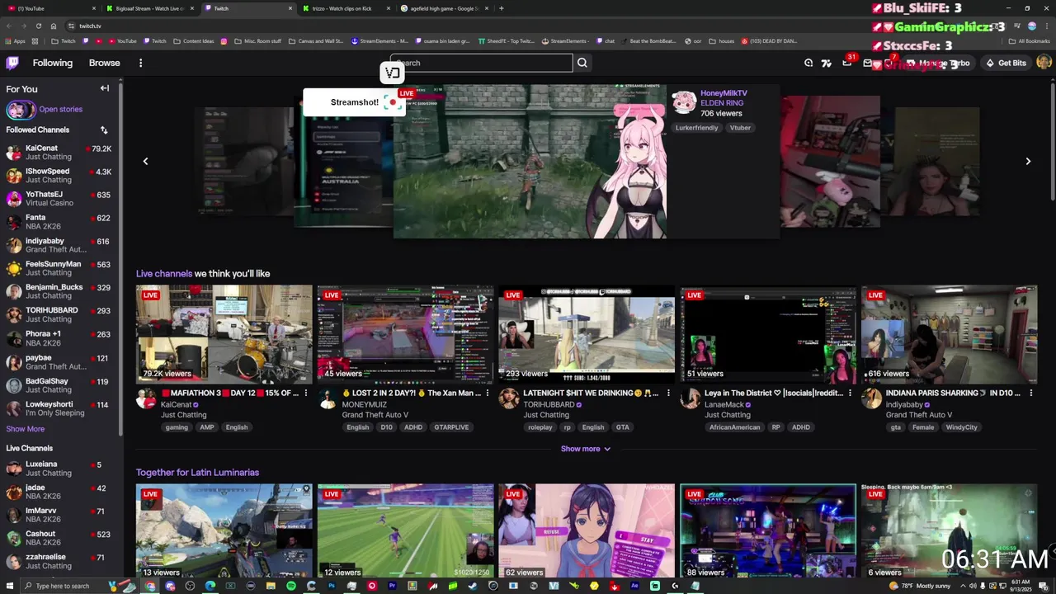Open After Effects in the taskbar
Screen dimensions: 1056x594
(x=634, y=586)
